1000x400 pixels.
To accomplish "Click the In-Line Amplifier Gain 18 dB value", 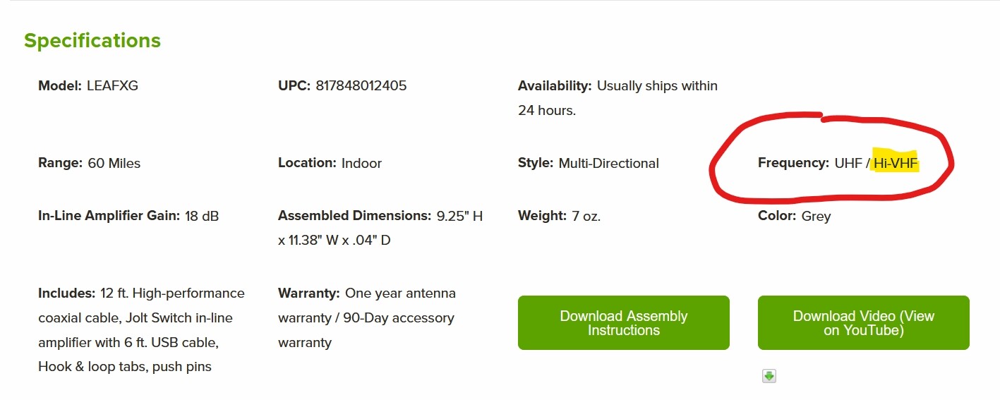I will (x=202, y=216).
